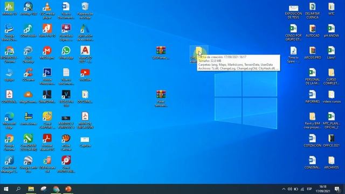This screenshot has width=345, height=194.
Task: Open the CCleaner shortcut
Action: [x=28, y=75]
